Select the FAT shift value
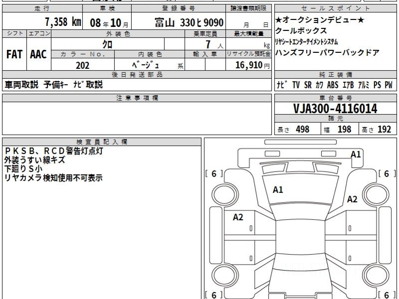The image size is (399, 299). [x=14, y=54]
